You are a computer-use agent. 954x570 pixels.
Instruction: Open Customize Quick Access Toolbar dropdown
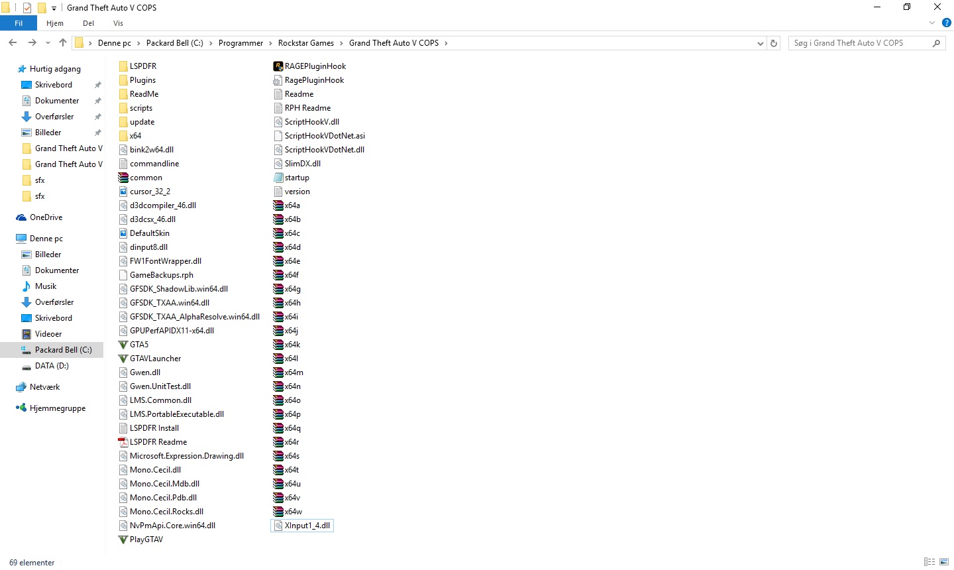(x=54, y=9)
